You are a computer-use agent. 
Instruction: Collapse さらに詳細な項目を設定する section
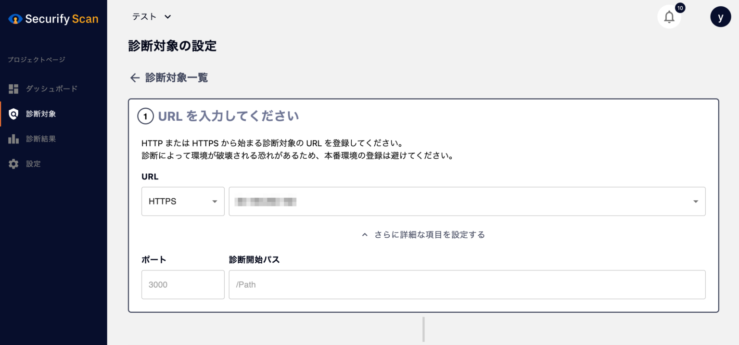[423, 234]
